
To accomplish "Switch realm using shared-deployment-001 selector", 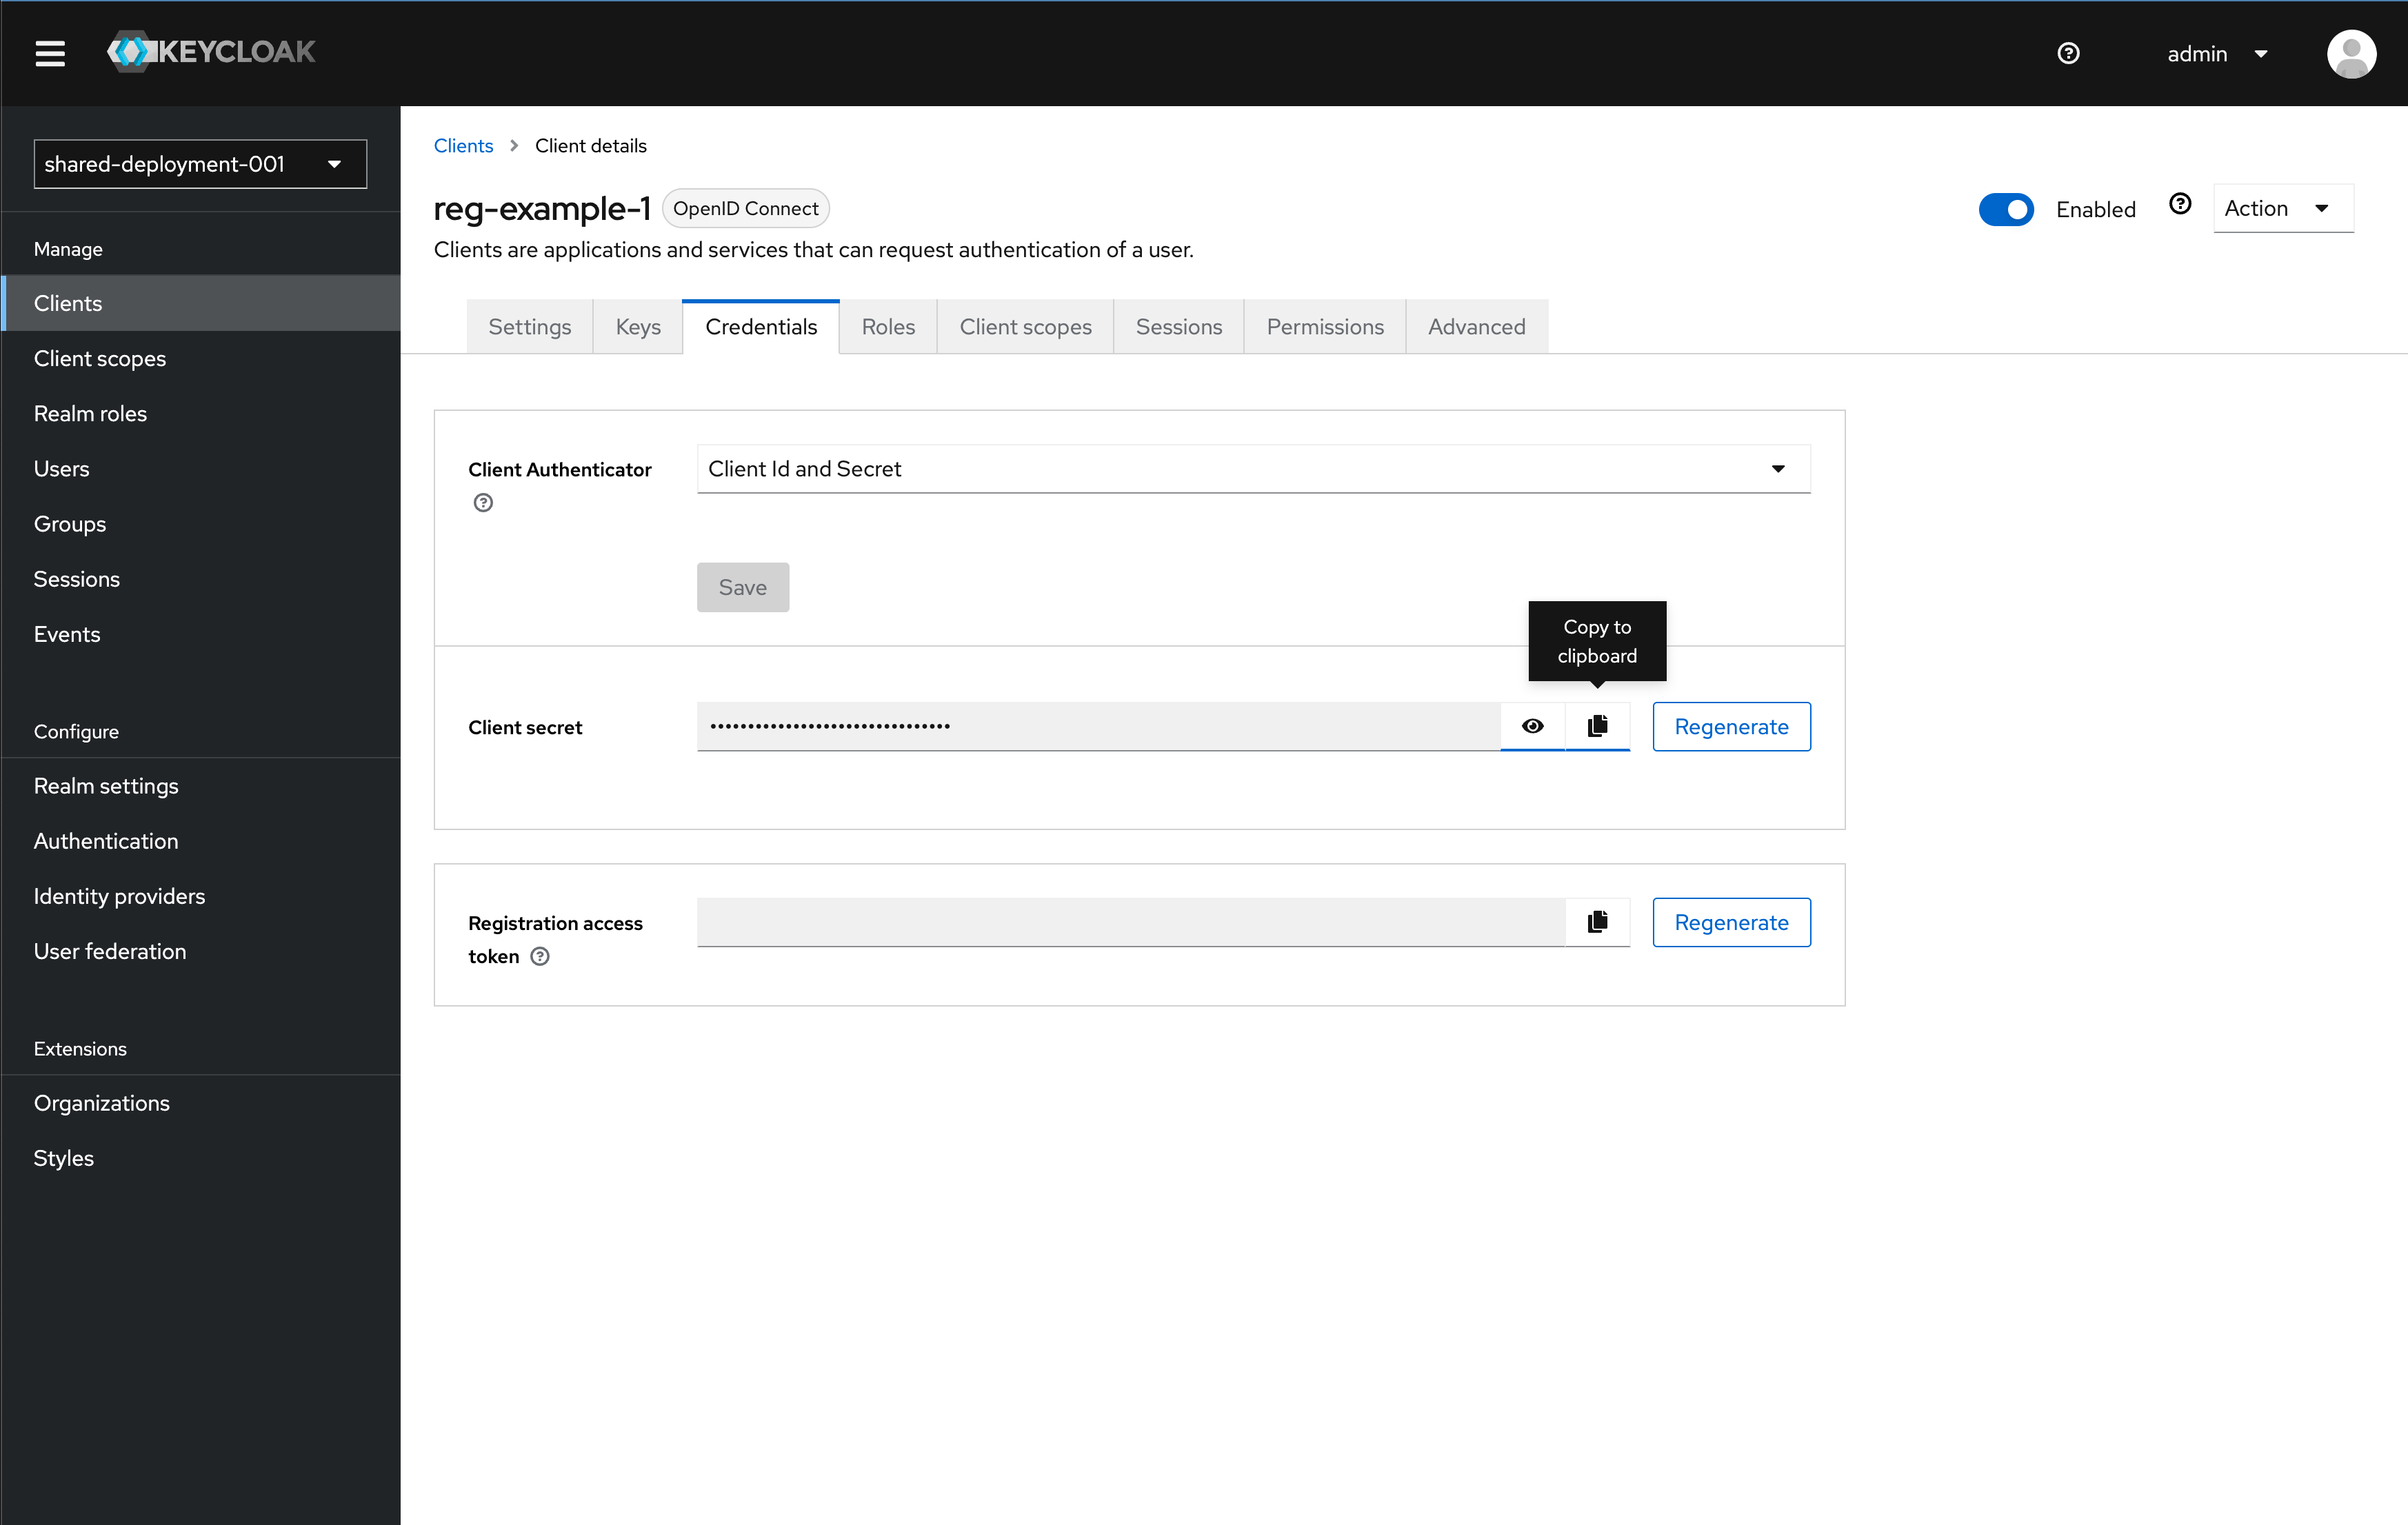I will tap(199, 163).
